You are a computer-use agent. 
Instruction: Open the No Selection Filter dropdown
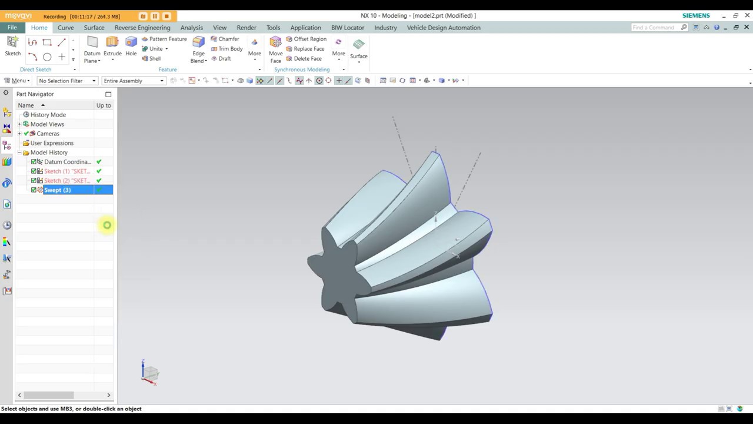click(x=67, y=81)
